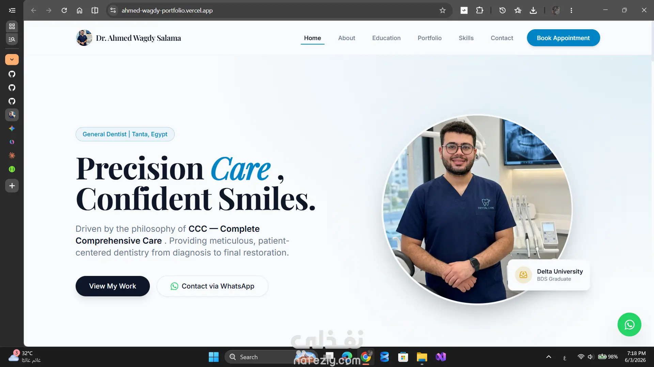Open split view from the toolbar
Image resolution: width=654 pixels, height=367 pixels.
[x=95, y=11]
